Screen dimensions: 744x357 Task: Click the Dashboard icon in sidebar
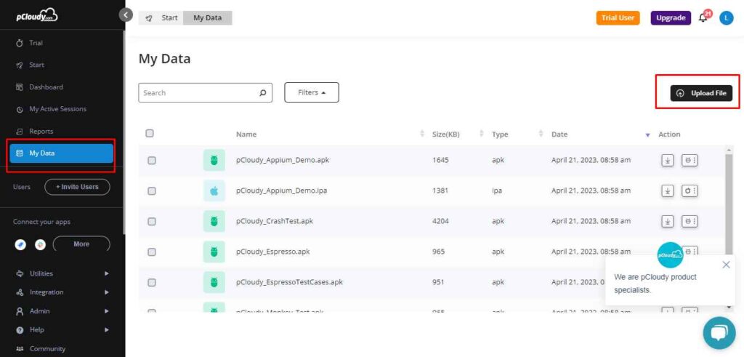pos(20,87)
